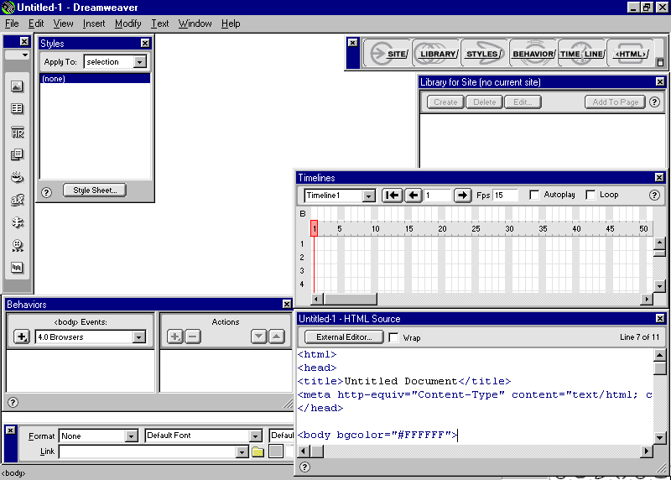Open help in Timelines panel
Viewport: 671px width, 480px height.
click(x=654, y=196)
